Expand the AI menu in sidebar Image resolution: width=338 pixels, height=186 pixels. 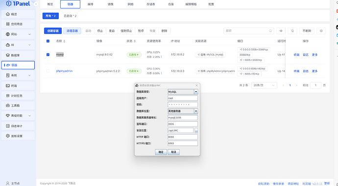pyautogui.click(x=18, y=45)
